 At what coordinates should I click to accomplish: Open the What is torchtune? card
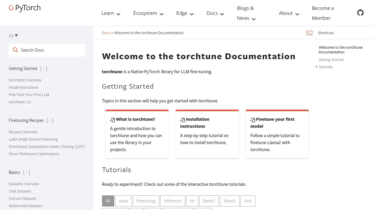[137, 134]
